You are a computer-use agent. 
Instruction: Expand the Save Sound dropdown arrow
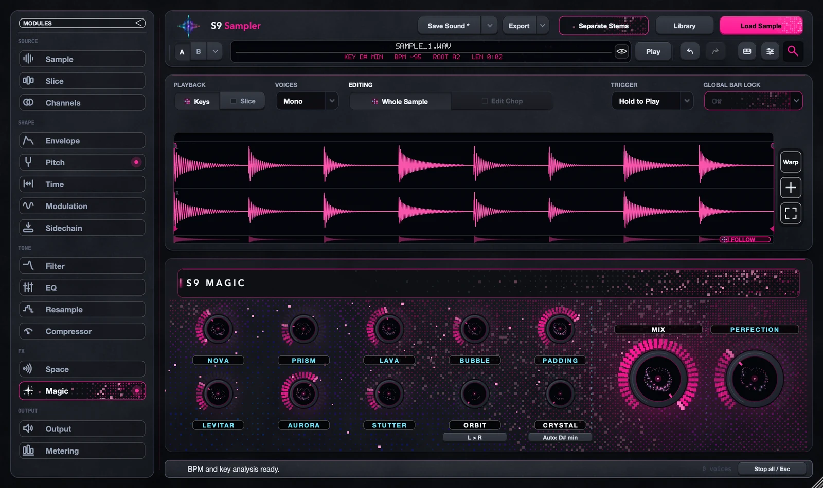click(x=489, y=26)
